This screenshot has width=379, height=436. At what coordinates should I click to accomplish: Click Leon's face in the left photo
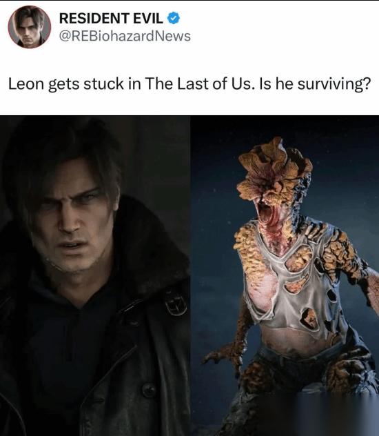click(x=72, y=219)
